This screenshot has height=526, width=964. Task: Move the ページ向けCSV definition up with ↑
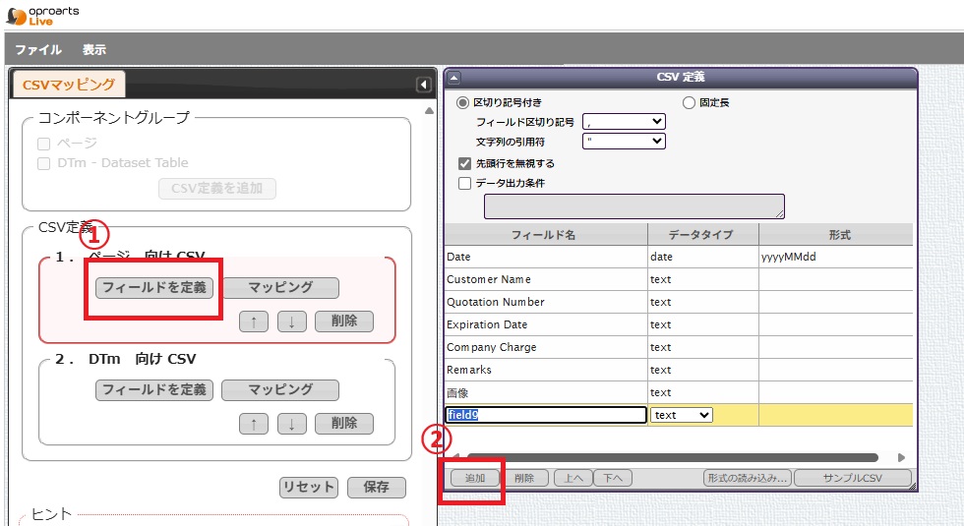pyautogui.click(x=254, y=321)
